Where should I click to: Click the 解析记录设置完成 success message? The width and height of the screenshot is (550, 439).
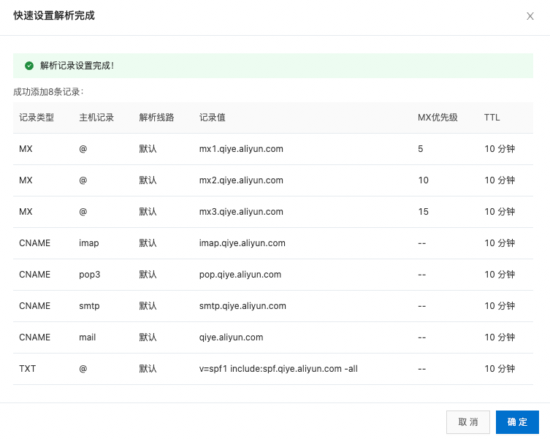pos(77,66)
